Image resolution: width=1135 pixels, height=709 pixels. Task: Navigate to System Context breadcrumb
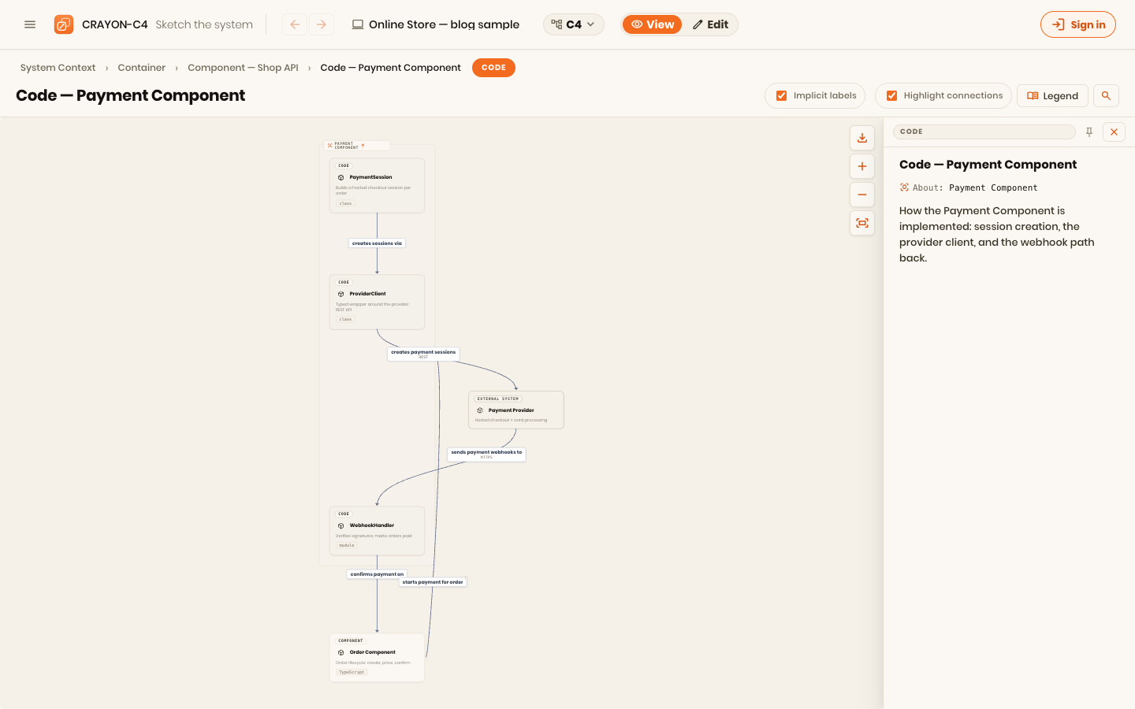pos(58,68)
